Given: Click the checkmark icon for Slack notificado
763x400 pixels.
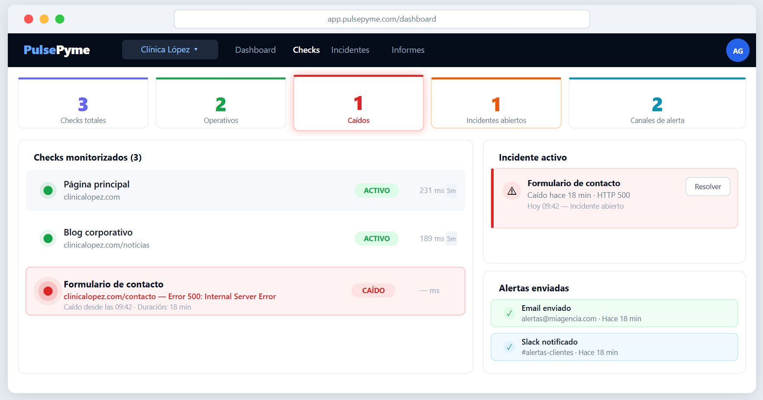Looking at the screenshot, I should 509,347.
